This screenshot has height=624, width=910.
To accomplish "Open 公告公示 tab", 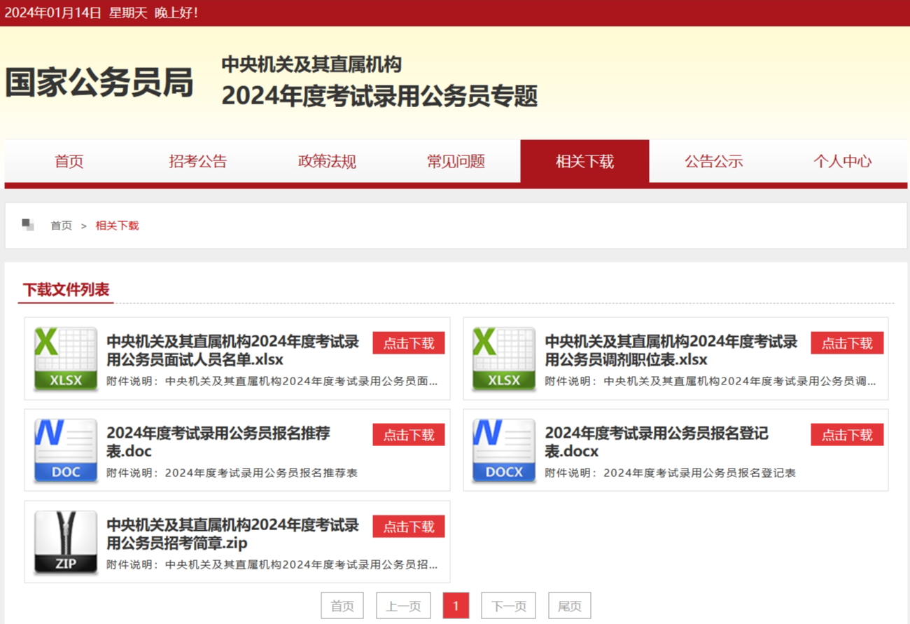I will pyautogui.click(x=713, y=161).
